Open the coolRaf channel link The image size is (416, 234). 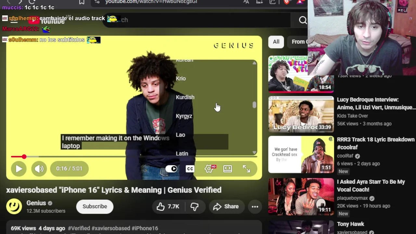click(345, 156)
